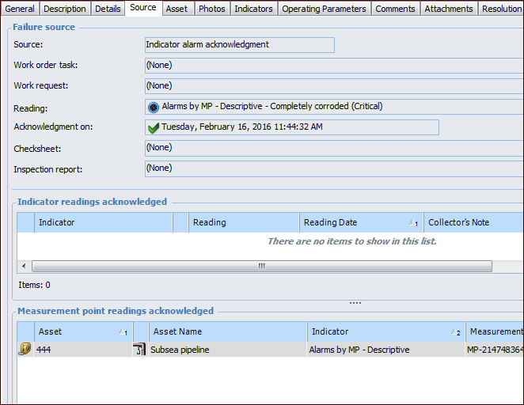Click the Work request field

334,86
